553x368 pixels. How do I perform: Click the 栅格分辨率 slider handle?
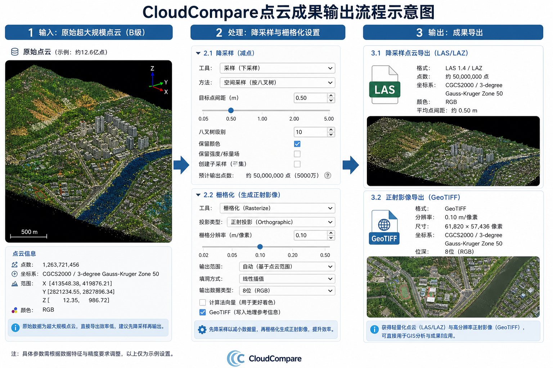point(260,247)
